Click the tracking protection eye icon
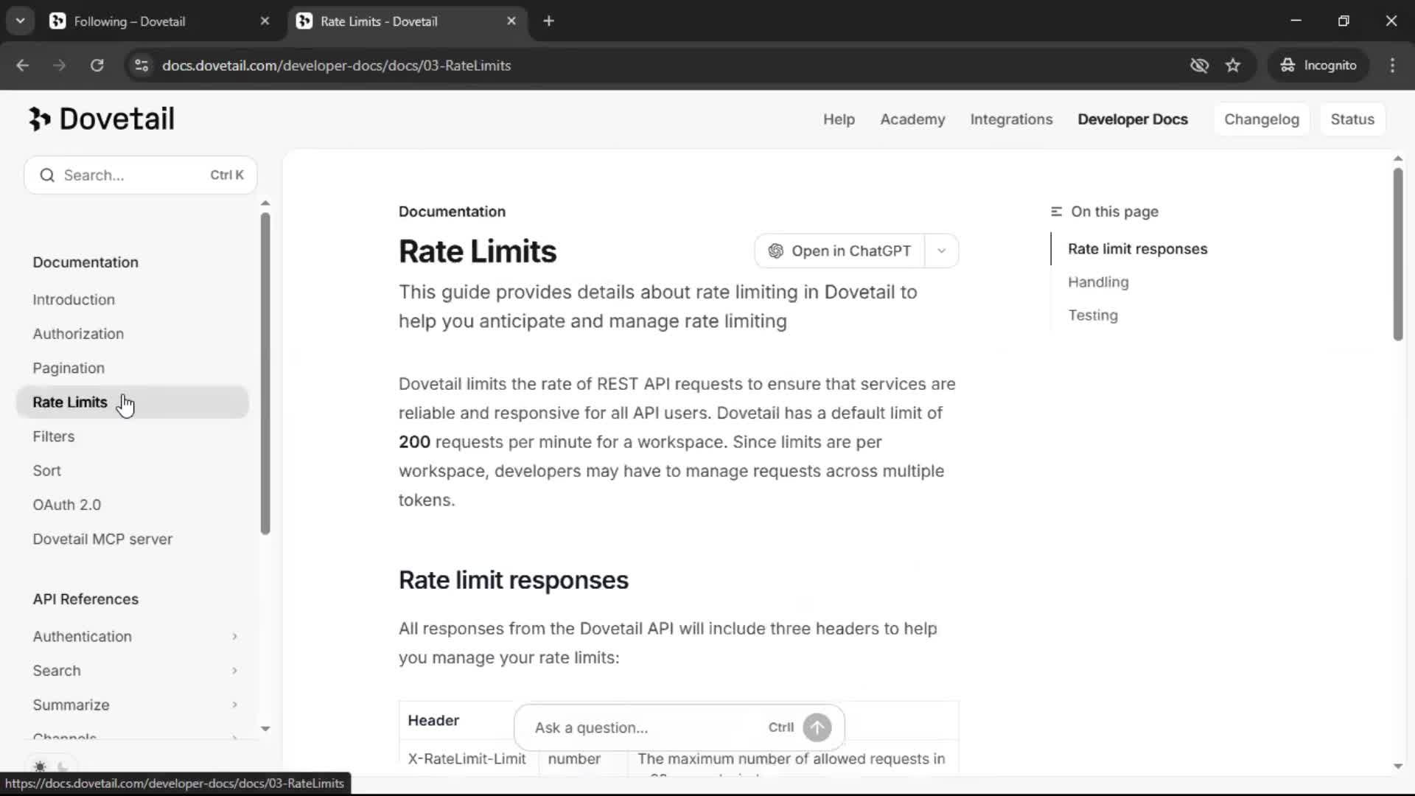The width and height of the screenshot is (1415, 796). 1199,66
